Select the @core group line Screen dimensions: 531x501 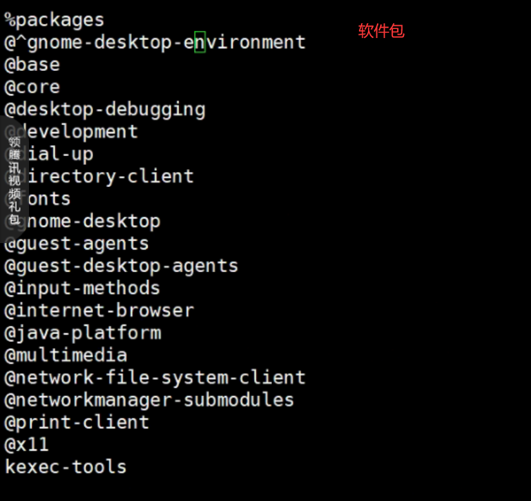coord(32,87)
